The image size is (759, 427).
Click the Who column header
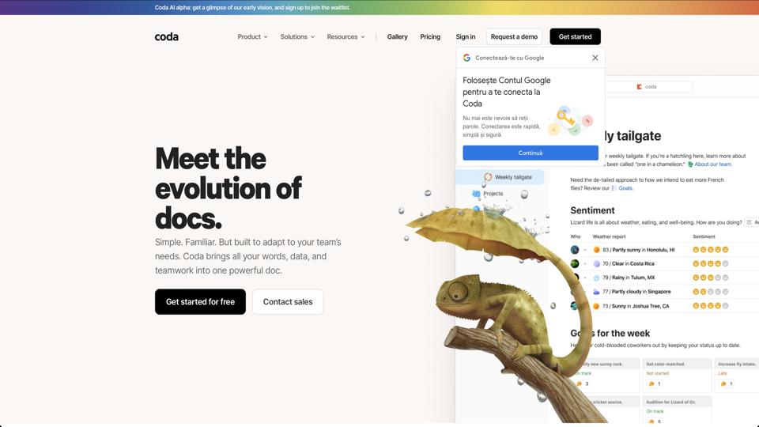[x=575, y=236]
